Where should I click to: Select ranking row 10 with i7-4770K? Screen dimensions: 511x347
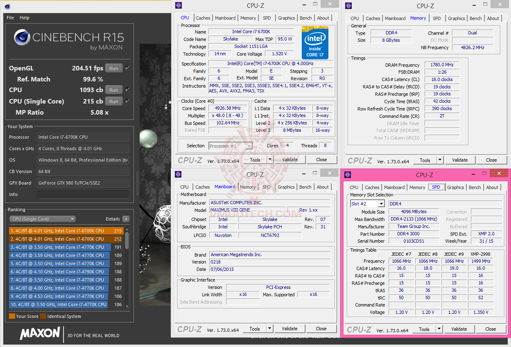pos(66,304)
